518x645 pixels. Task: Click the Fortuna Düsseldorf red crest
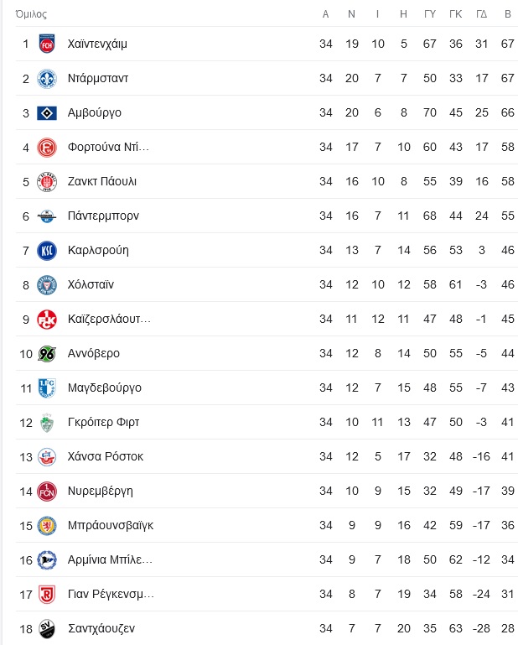(47, 148)
